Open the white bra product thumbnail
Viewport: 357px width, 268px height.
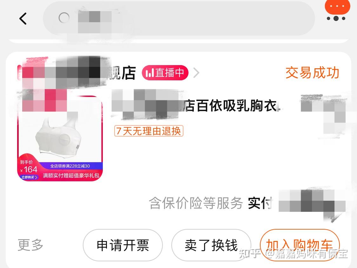[x=60, y=138]
